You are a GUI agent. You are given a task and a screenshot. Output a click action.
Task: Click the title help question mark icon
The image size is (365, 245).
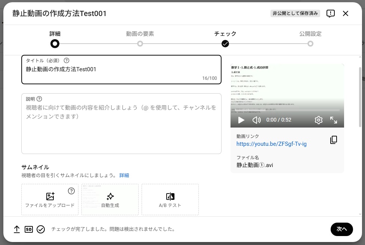click(66, 60)
